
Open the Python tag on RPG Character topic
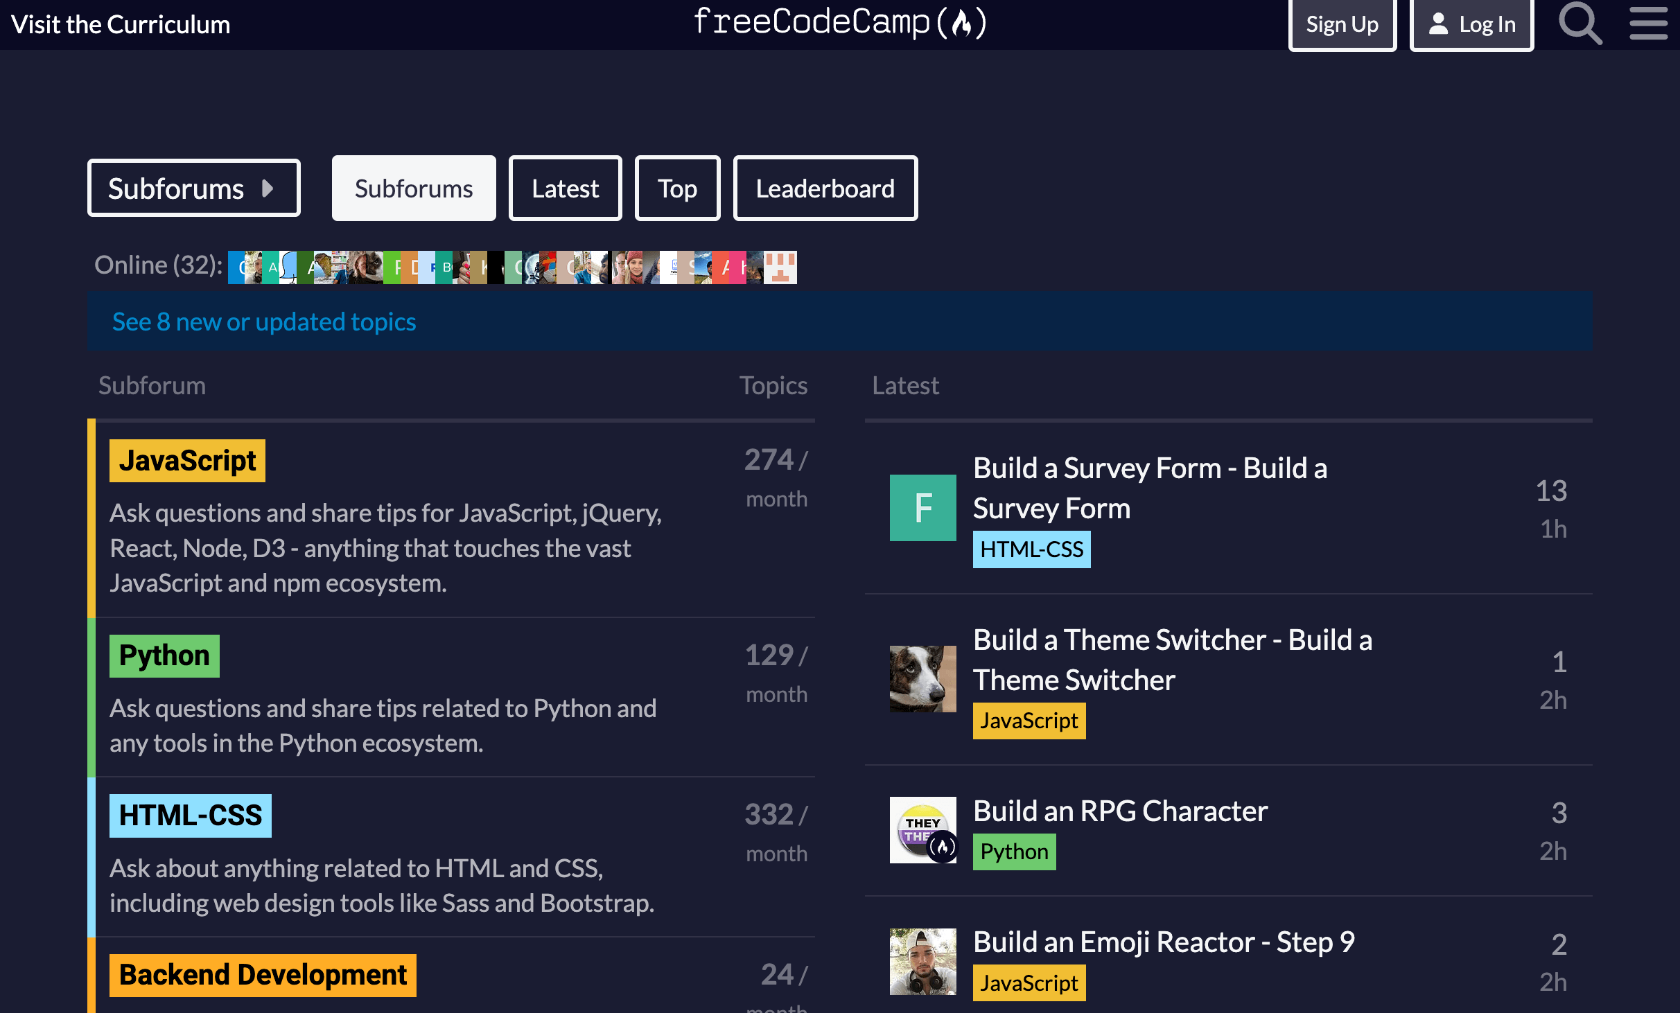click(x=1014, y=852)
